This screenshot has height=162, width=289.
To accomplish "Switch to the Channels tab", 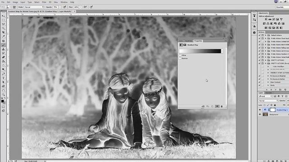I will pyautogui.click(x=268, y=93).
